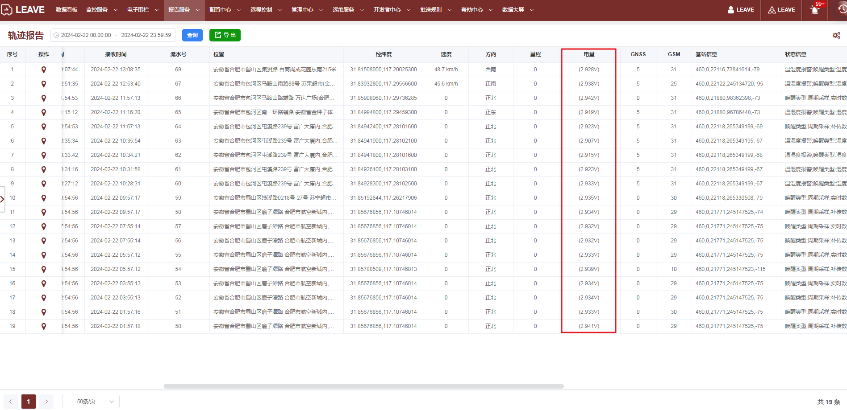This screenshot has height=410, width=847.
Task: Expand the 监控服务 dropdown menu
Action: pos(102,10)
